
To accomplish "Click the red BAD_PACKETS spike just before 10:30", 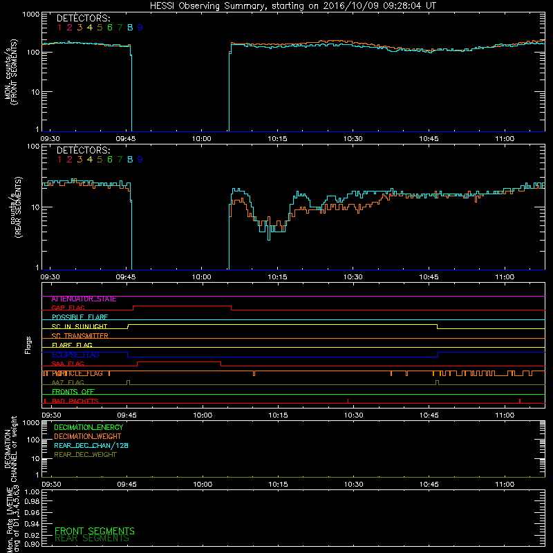I will pos(348,401).
